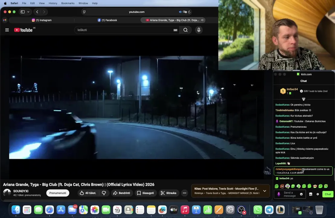Image resolution: width=335 pixels, height=218 pixels.
Task: Open the pinned Gmail tab
Action: pos(5,20)
